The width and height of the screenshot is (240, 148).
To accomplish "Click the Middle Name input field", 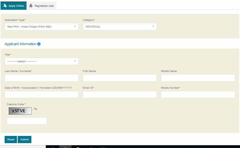I will 198,78.
